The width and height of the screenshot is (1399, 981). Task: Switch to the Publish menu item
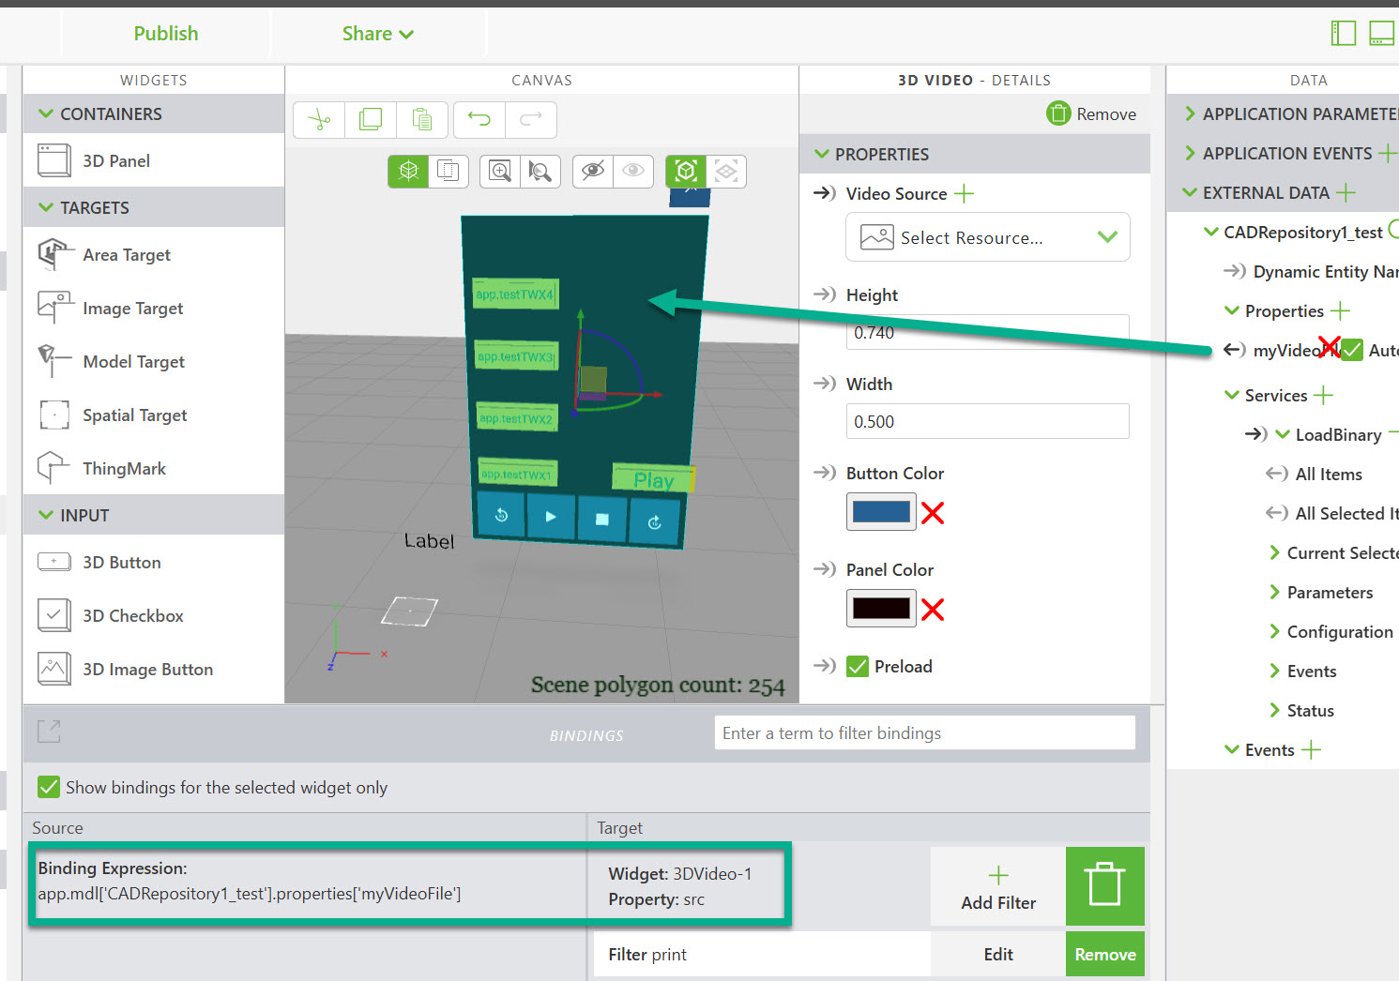pos(165,33)
